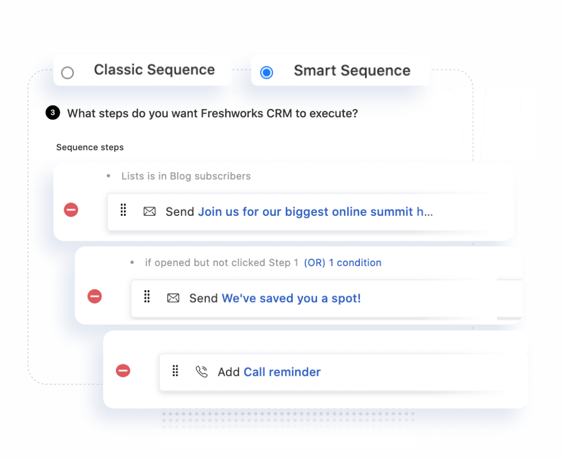Click drag handle on 'We've saved you a spot!' step
Image resolution: width=563 pixels, height=459 pixels.
(x=147, y=297)
